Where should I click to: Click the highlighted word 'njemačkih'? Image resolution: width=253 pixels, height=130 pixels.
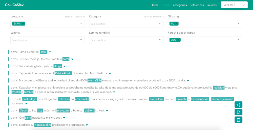click(94, 80)
